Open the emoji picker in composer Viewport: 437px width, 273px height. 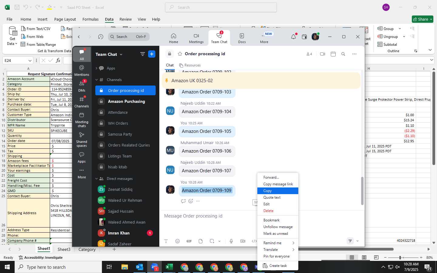[x=178, y=241]
